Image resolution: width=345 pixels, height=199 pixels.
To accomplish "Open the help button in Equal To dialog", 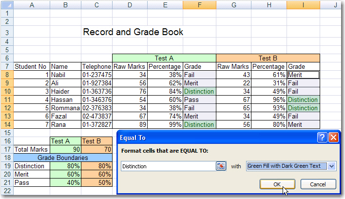I will tap(322, 138).
